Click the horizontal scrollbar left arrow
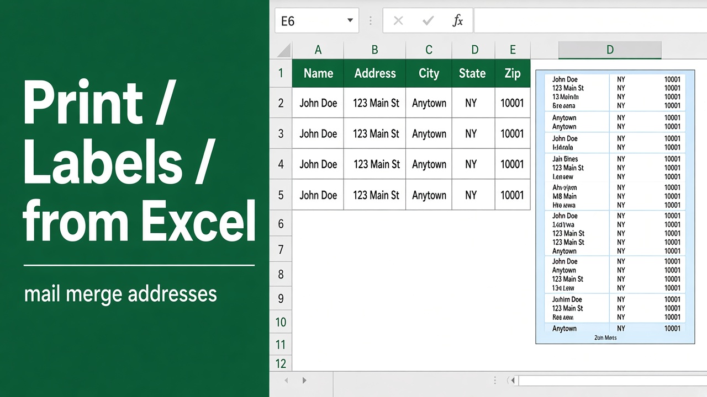The image size is (707, 397). (513, 380)
